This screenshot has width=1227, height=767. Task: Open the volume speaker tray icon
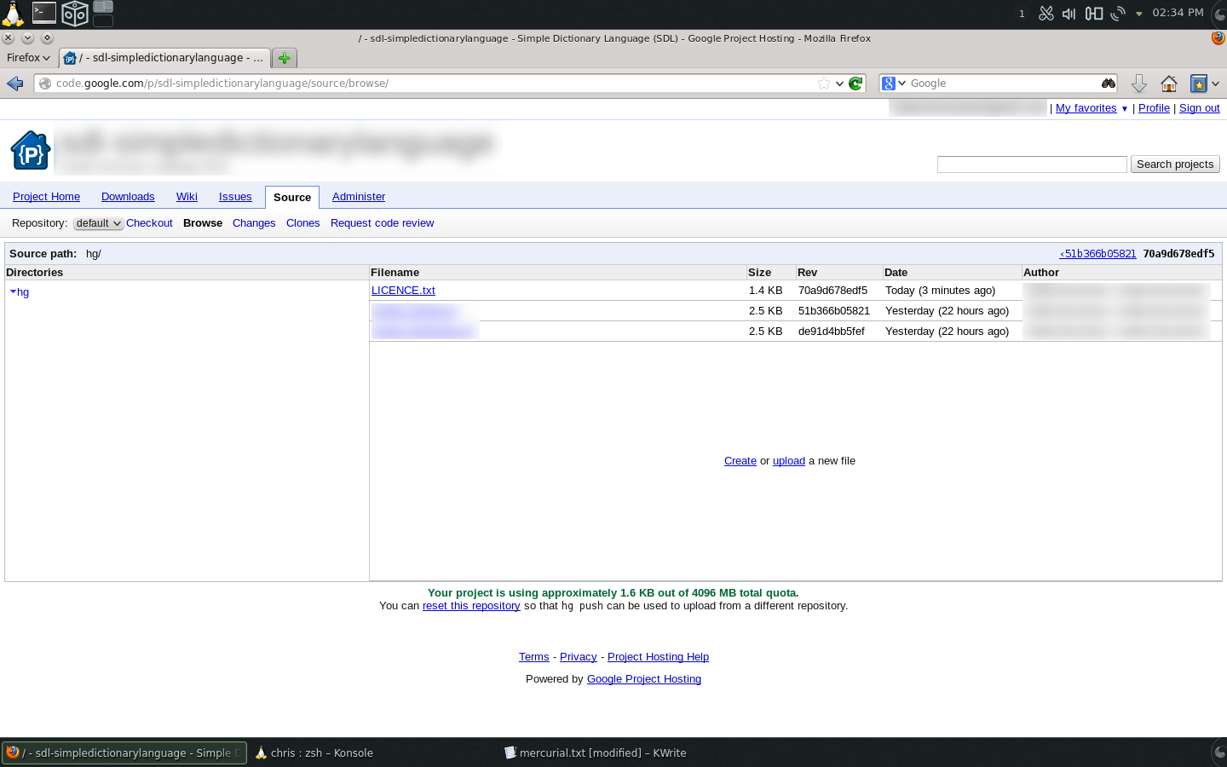tap(1069, 14)
